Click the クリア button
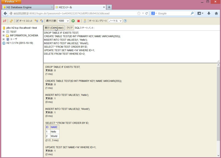The width and height of the screenshot is (221, 158). click(70, 28)
